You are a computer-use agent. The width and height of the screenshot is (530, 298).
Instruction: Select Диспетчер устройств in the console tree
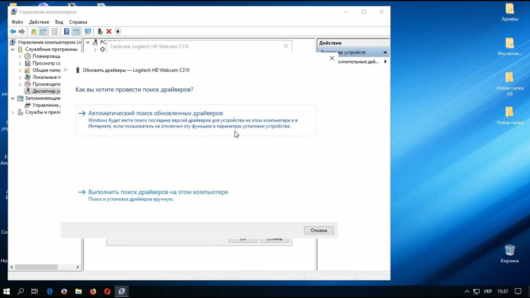[x=42, y=91]
